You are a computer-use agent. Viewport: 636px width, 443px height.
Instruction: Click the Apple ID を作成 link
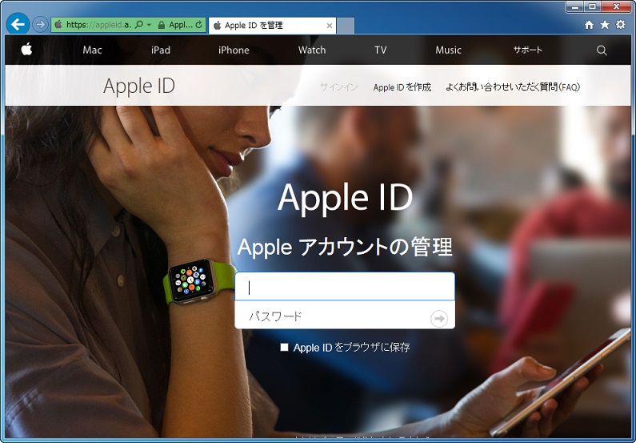[x=402, y=87]
